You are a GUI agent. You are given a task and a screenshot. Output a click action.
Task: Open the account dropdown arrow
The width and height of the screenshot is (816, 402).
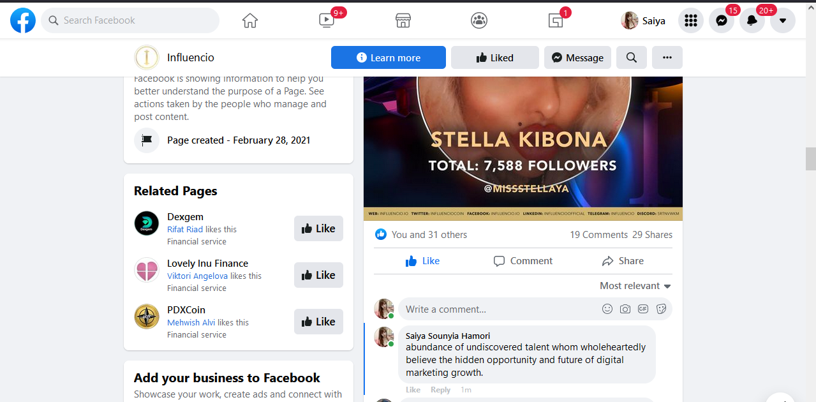pyautogui.click(x=782, y=20)
